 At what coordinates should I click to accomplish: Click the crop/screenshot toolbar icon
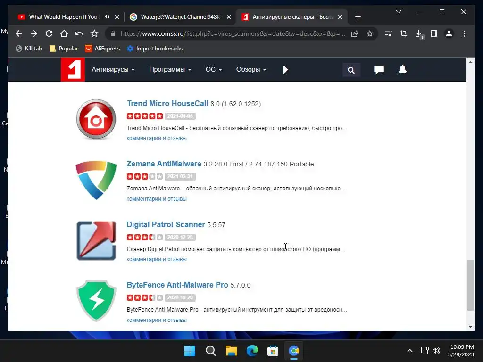pyautogui.click(x=404, y=33)
